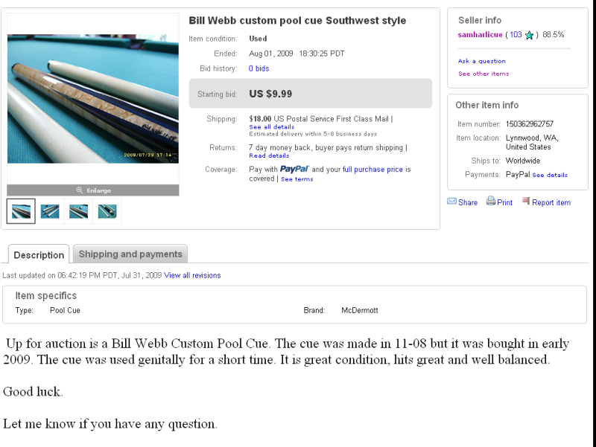Click the Report item flag icon

click(527, 202)
